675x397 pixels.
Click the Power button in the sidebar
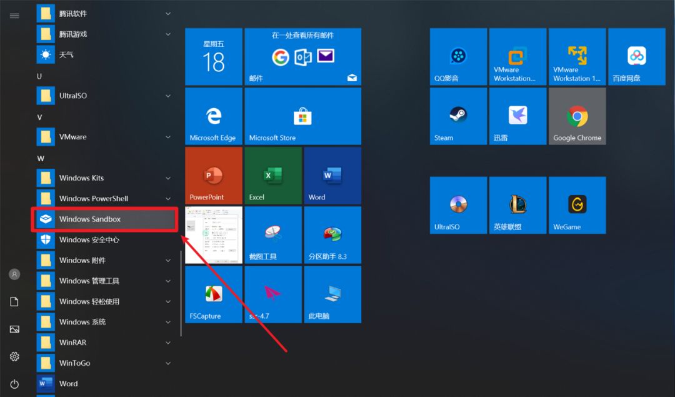(x=14, y=384)
